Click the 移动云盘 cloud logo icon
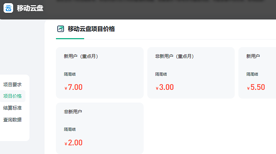 pyautogui.click(x=8, y=8)
